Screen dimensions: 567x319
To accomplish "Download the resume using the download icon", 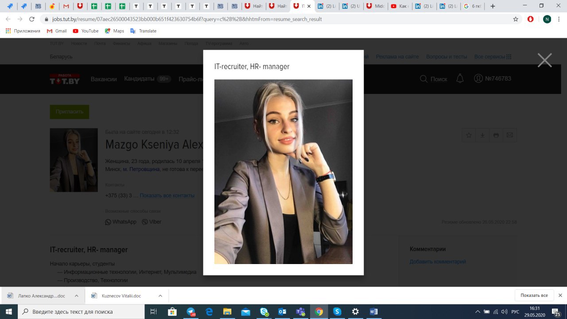I will [482, 135].
